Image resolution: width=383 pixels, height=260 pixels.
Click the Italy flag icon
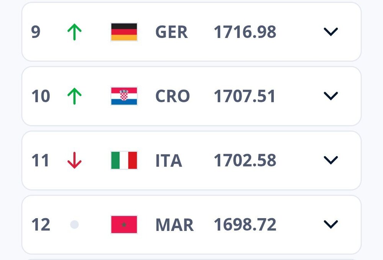click(124, 160)
